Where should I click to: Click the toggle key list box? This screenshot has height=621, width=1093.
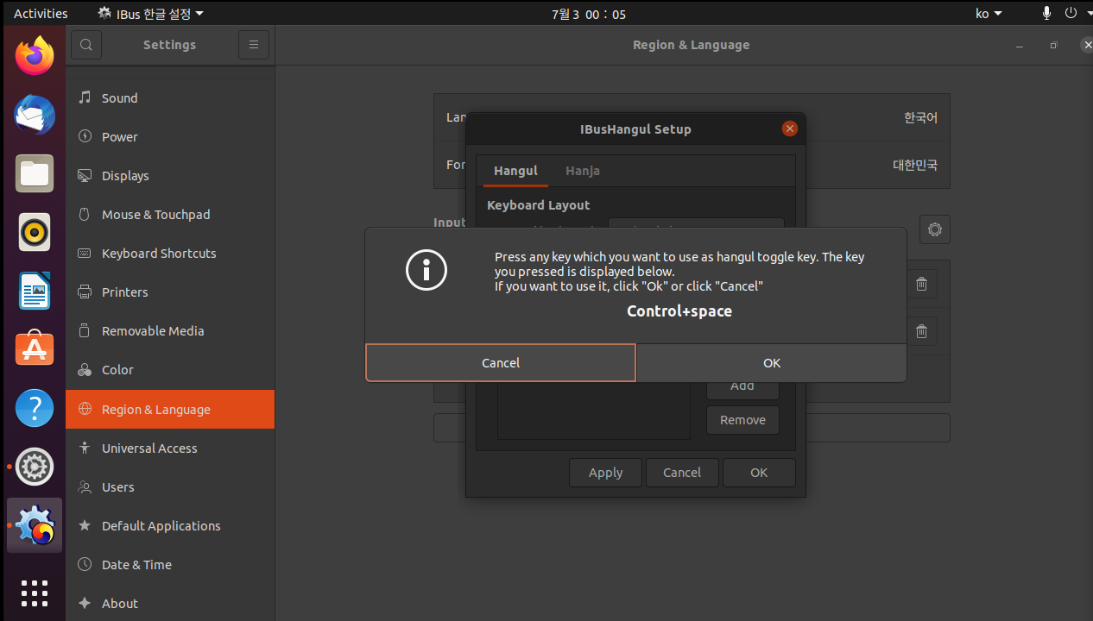click(x=594, y=411)
